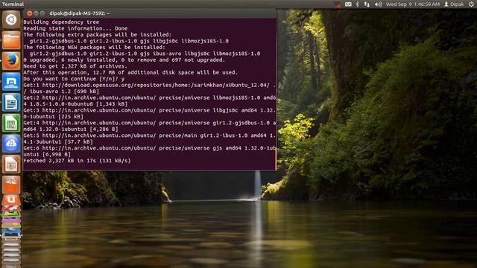
Task: Click the red indicator icon in top panel
Action: tap(338, 4)
